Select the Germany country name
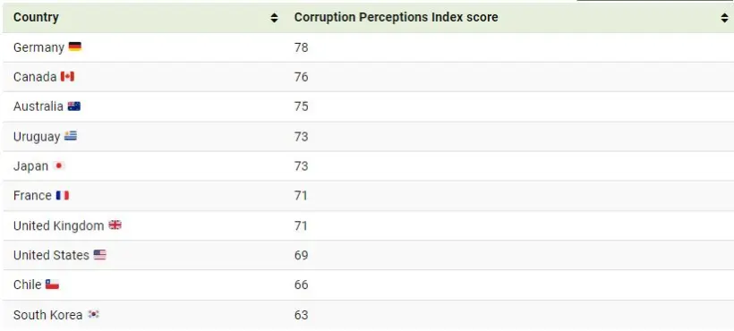The width and height of the screenshot is (734, 331). [x=38, y=47]
